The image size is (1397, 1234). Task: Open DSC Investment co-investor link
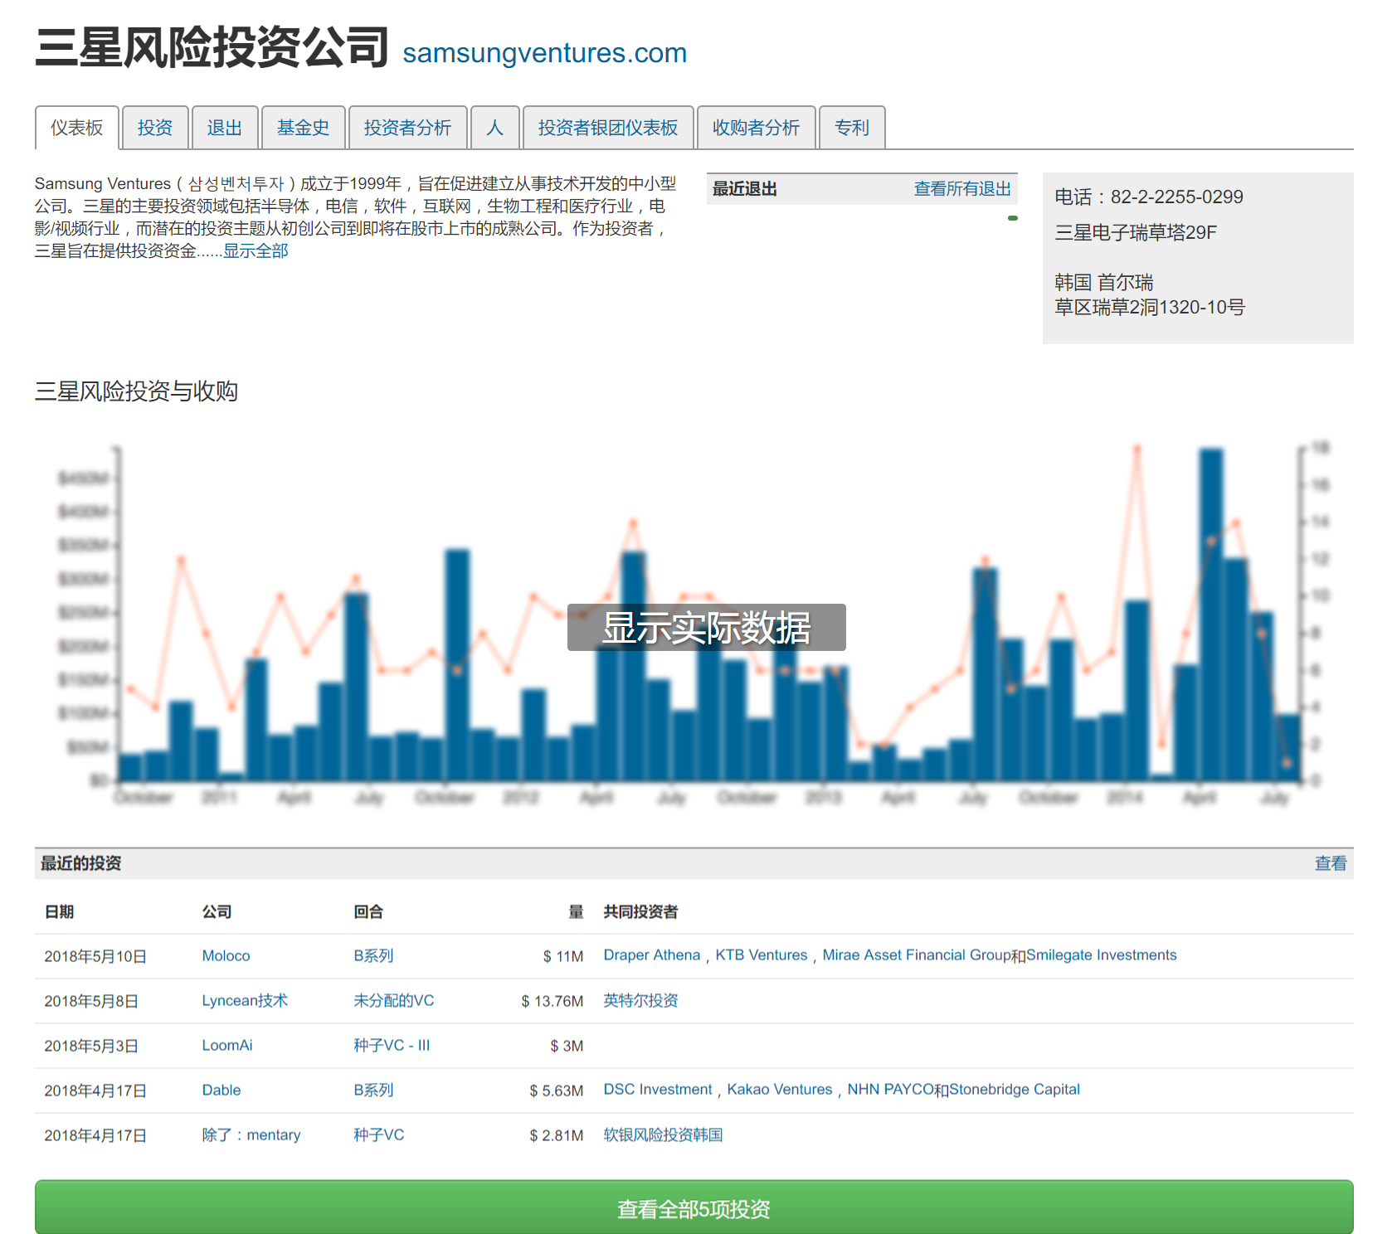[658, 1090]
